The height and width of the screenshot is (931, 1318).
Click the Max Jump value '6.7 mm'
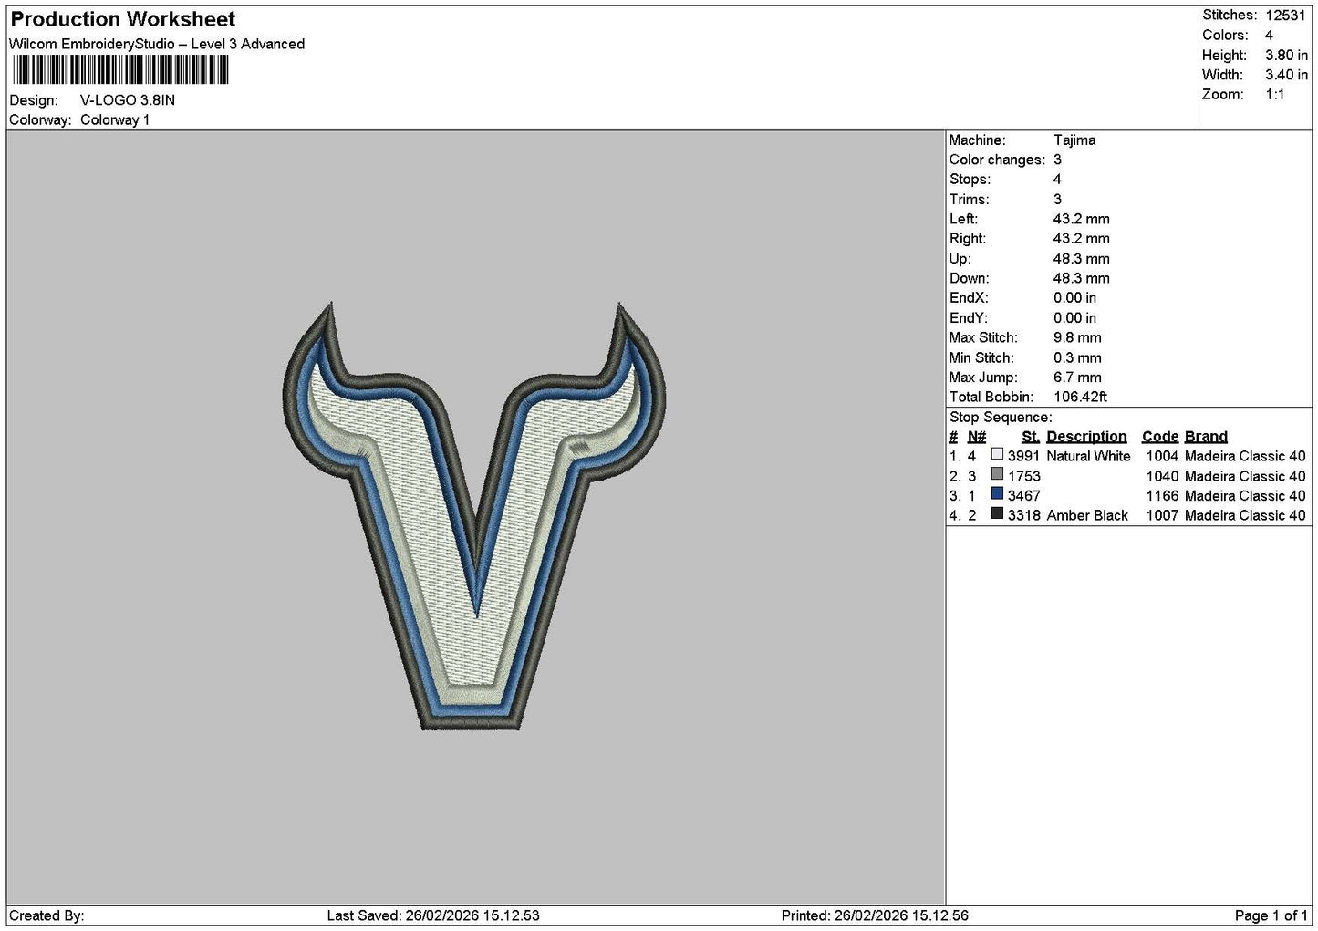[1077, 378]
